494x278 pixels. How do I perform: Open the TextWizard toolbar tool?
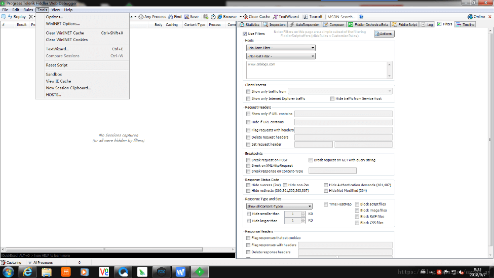point(286,17)
